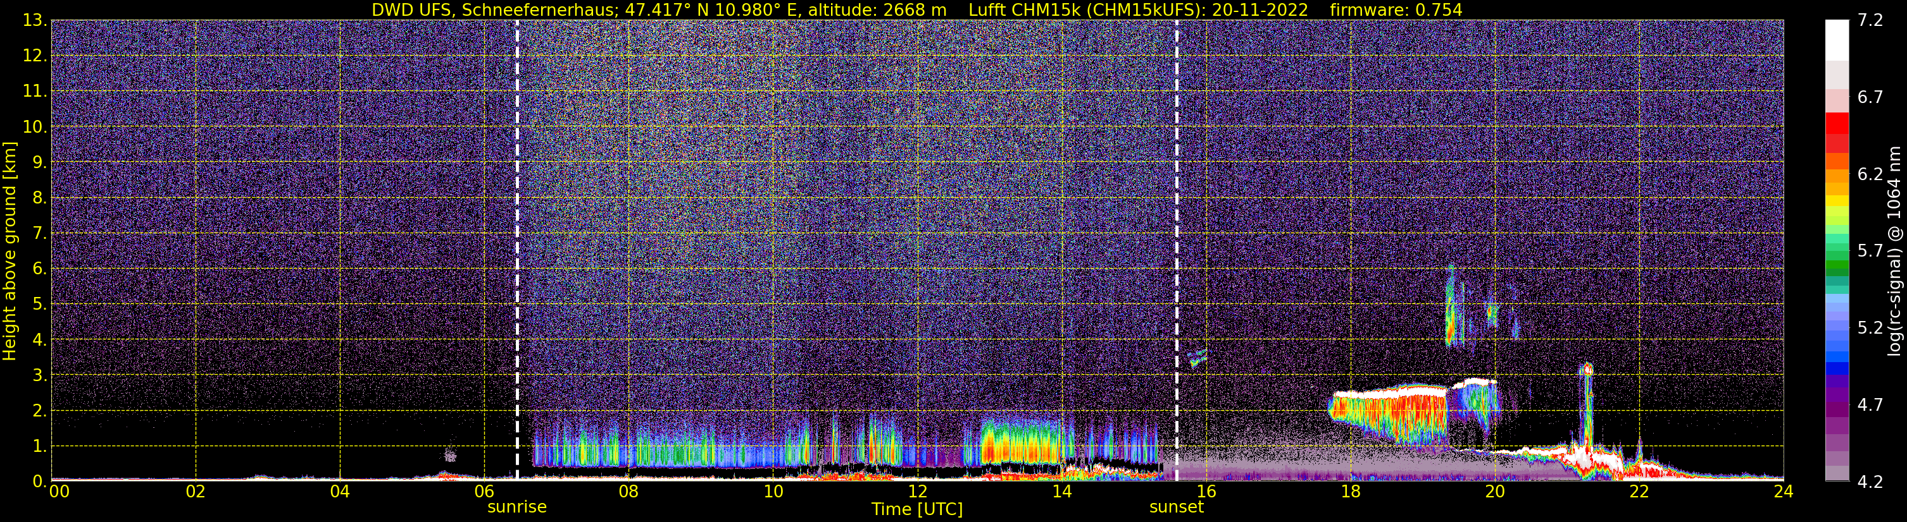Click the 'sunset' label below the time axis
This screenshot has width=1907, height=522.
(x=1177, y=507)
